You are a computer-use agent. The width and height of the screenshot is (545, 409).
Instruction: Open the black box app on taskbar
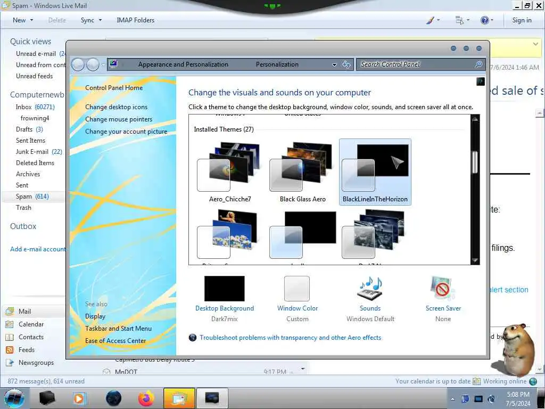click(x=47, y=398)
